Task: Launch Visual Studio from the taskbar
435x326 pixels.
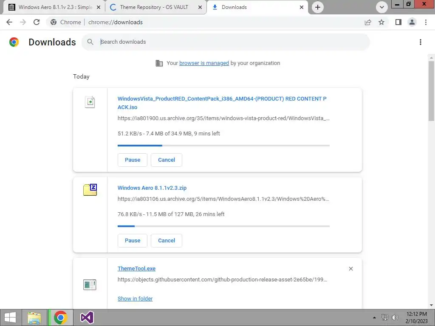Action: [x=87, y=318]
